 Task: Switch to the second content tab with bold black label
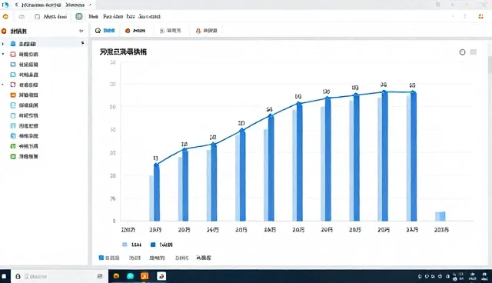[x=135, y=31]
